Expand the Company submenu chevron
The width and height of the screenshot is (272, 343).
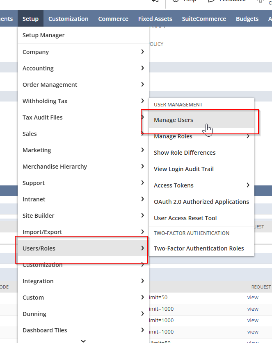click(x=143, y=52)
